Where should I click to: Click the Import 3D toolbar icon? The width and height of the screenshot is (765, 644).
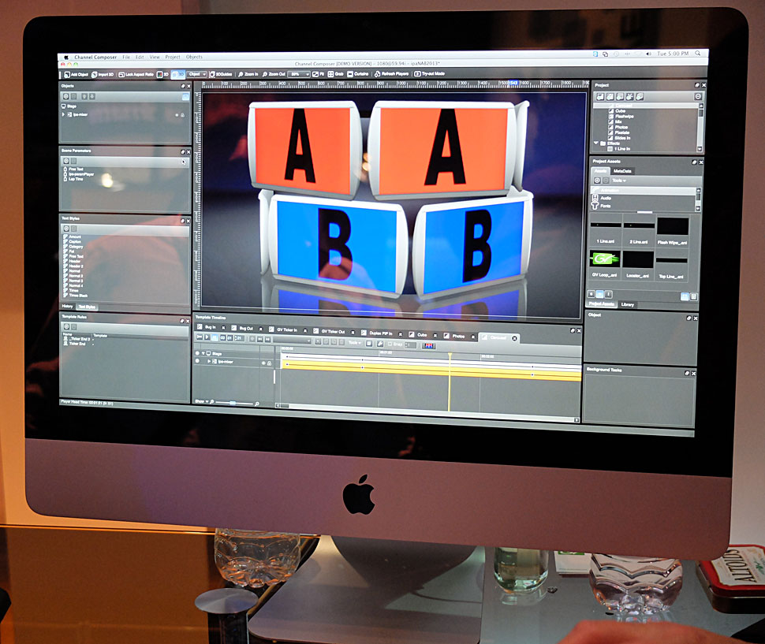[x=95, y=74]
